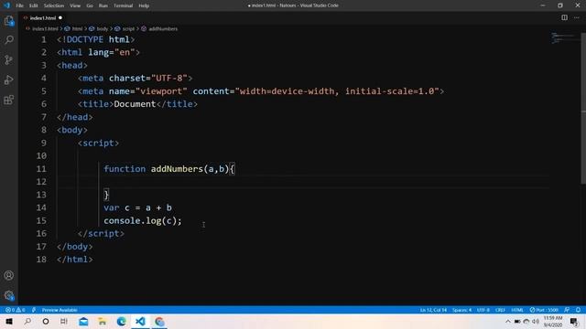This screenshot has width=586, height=329.
Task: Change indentation via Spaces: 4
Action: (461, 310)
